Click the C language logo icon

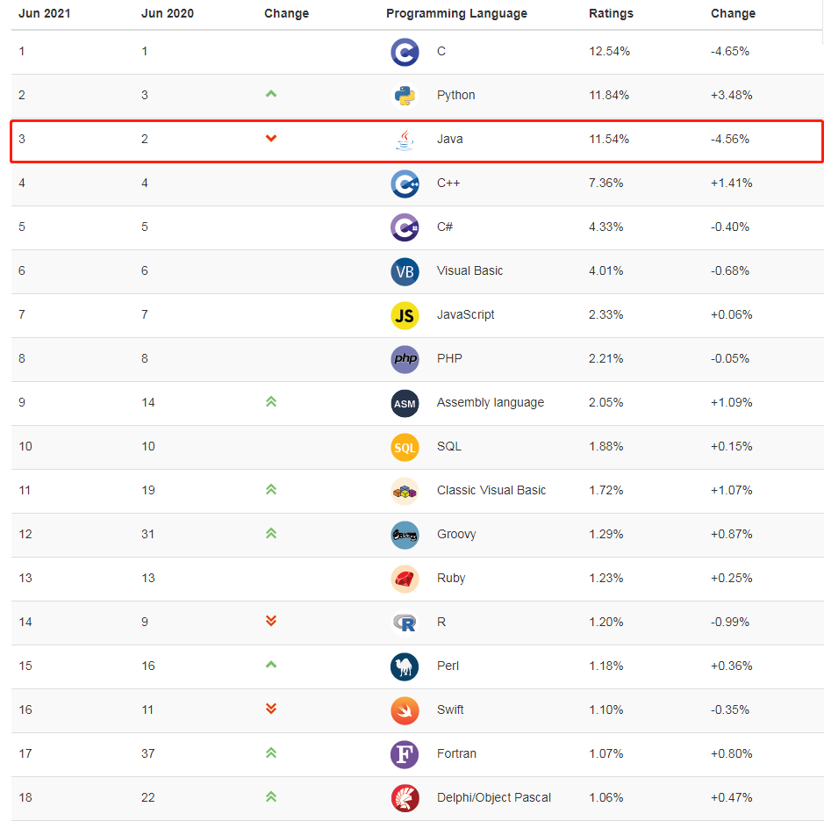405,52
